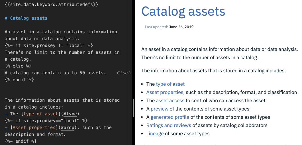
Task: Click the '{% endif %}' line in the editor
Action: point(19,79)
